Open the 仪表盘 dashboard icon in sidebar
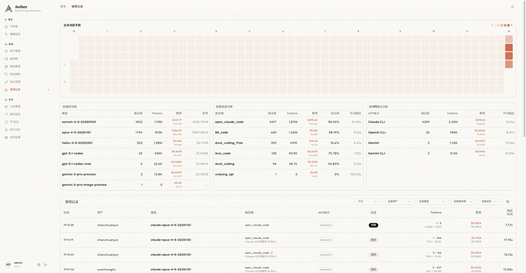The image size is (526, 273). point(6,26)
